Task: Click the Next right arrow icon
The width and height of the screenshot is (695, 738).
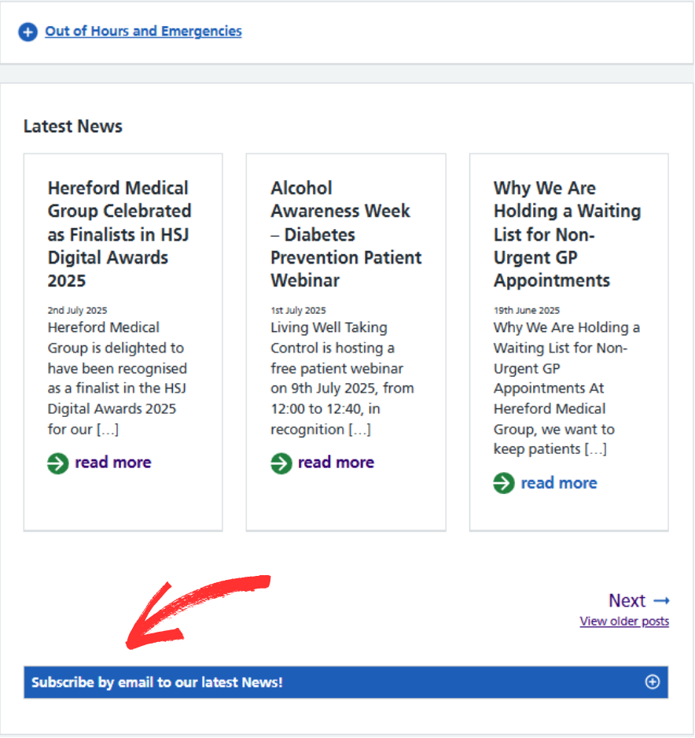Action: click(x=661, y=601)
